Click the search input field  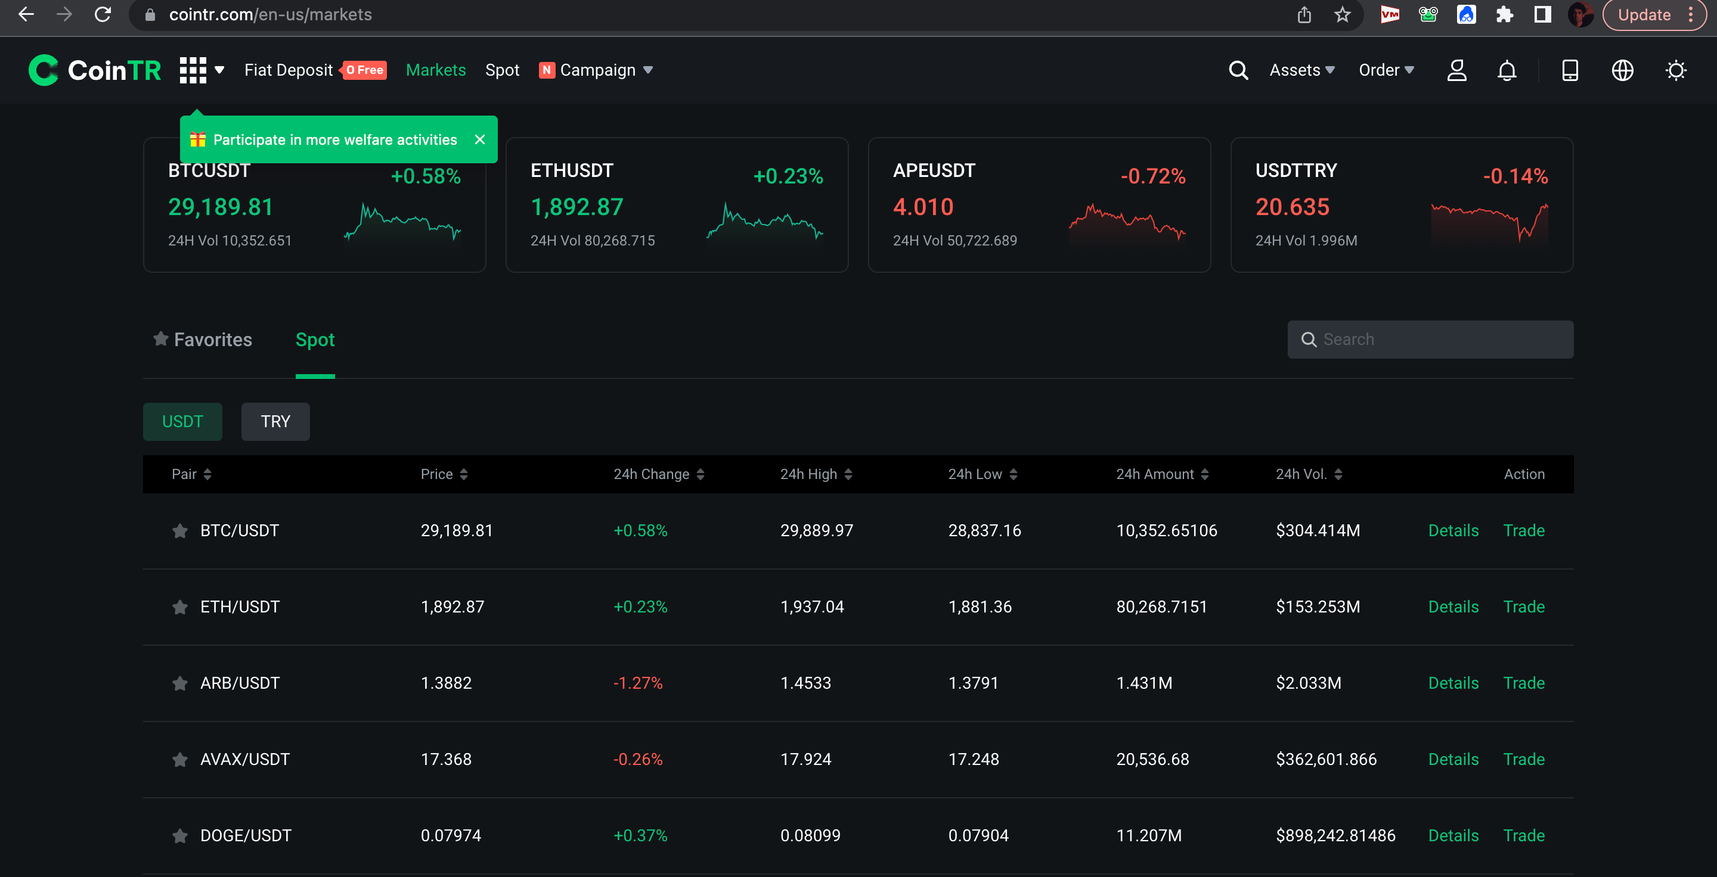(1433, 339)
